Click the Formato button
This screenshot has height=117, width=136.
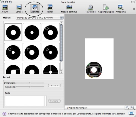click(x=54, y=101)
